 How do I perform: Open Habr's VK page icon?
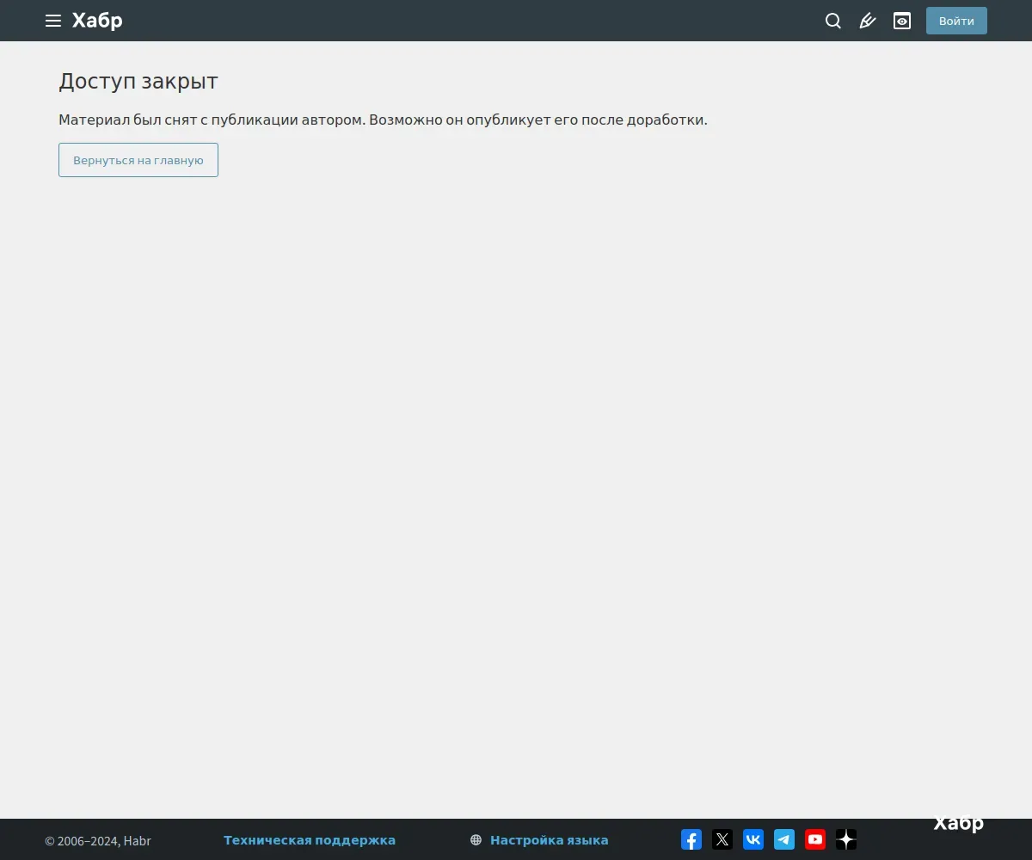point(753,839)
